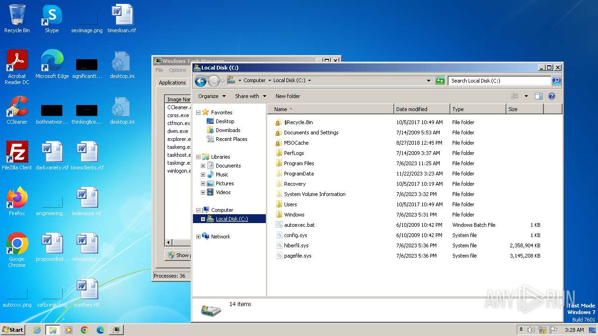Open the recent locations dropdown arrow
The height and width of the screenshot is (336, 598).
point(222,81)
